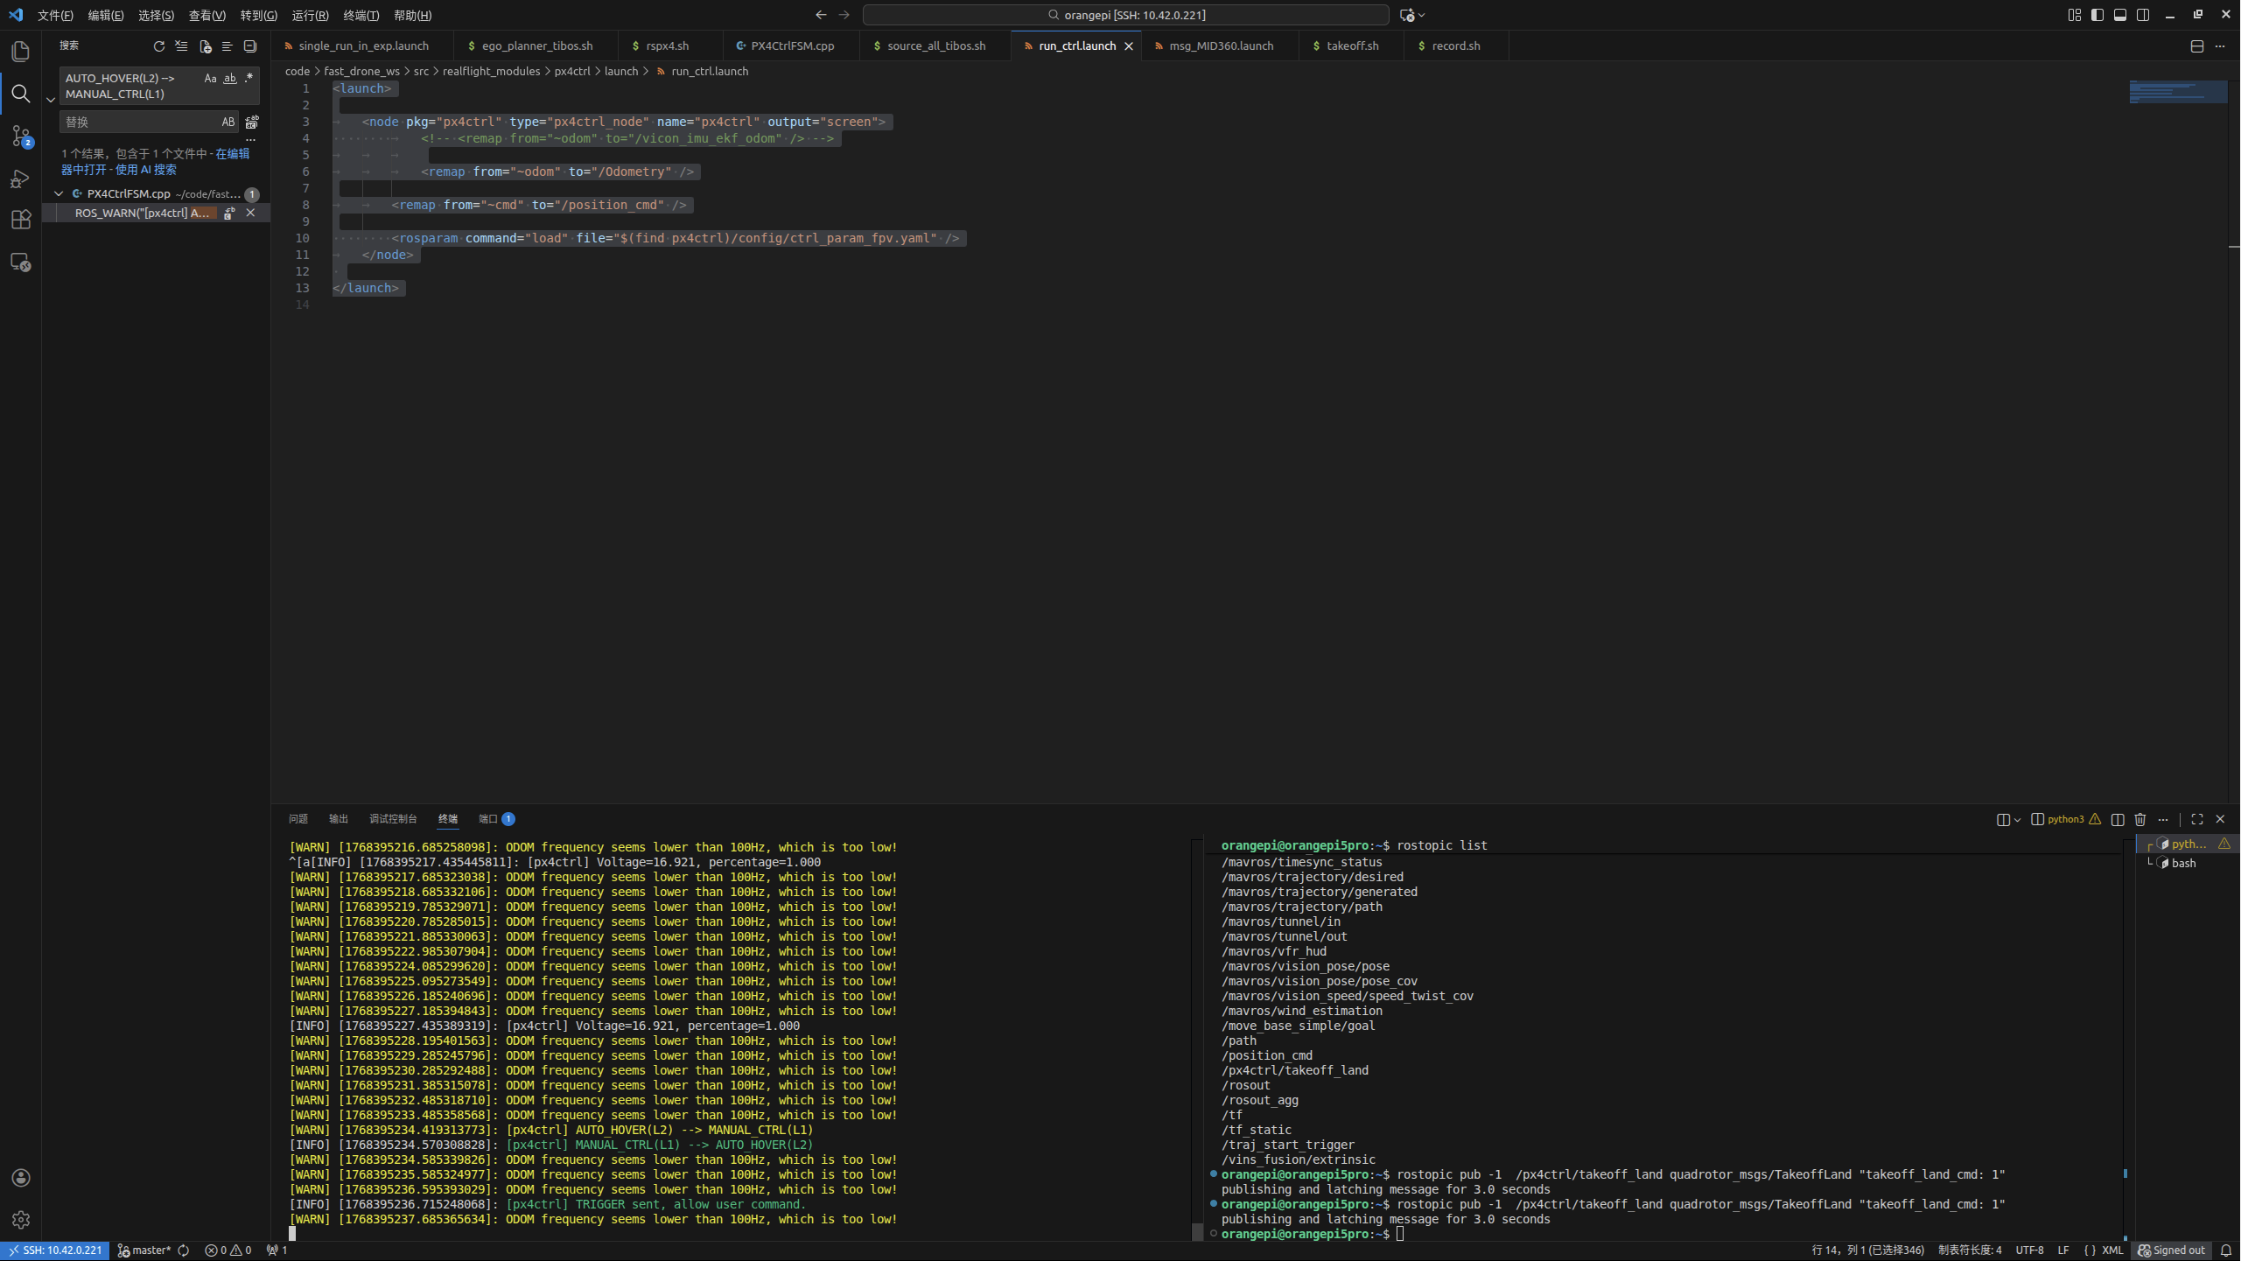Open the new terminal launch profile dropdown

pos(2017,820)
